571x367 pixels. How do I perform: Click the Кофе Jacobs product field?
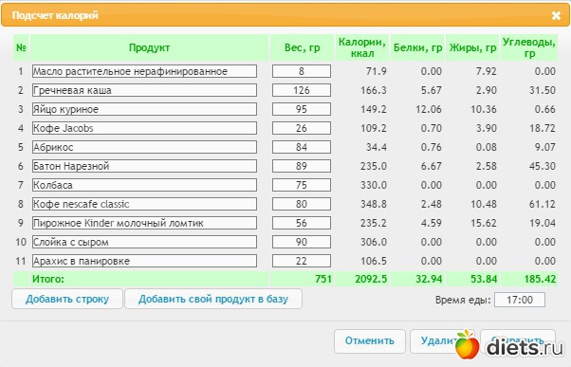[x=144, y=128]
